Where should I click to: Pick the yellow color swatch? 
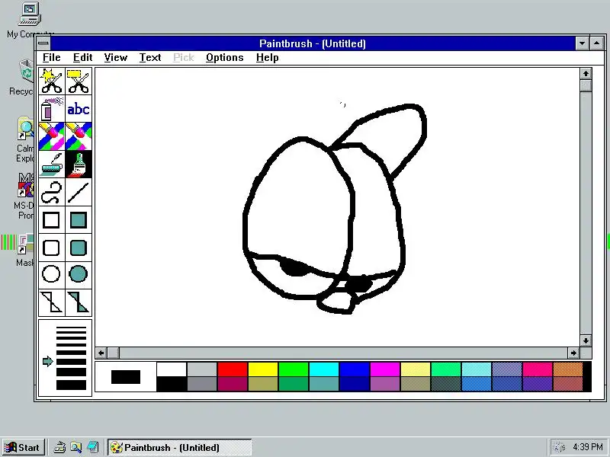click(x=262, y=369)
